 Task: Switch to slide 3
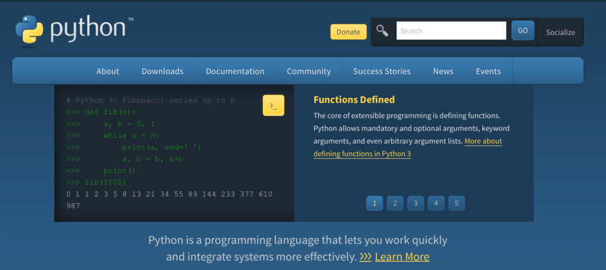click(415, 204)
